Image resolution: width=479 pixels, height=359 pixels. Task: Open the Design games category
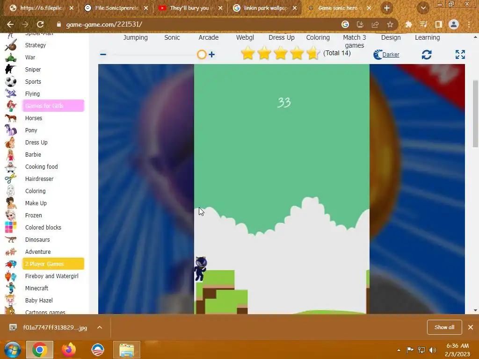click(x=391, y=37)
